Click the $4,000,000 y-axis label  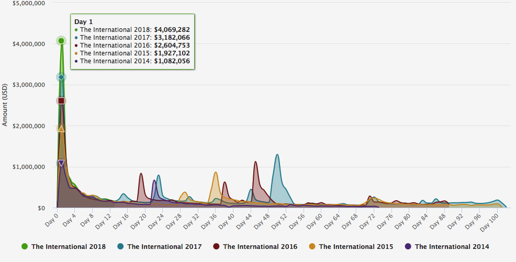(30, 44)
